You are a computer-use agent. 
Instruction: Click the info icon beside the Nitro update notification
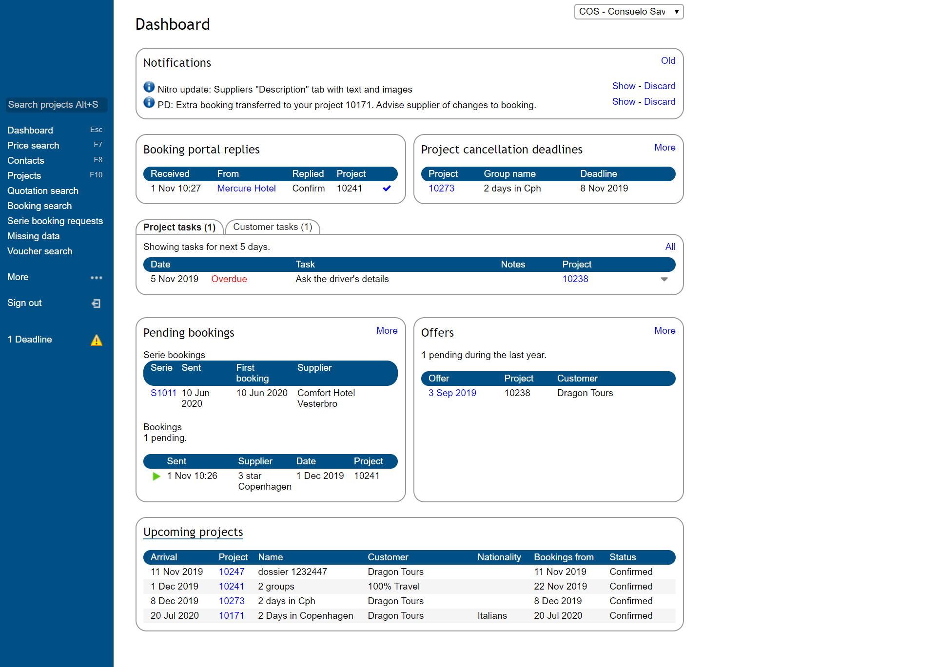[x=149, y=87]
